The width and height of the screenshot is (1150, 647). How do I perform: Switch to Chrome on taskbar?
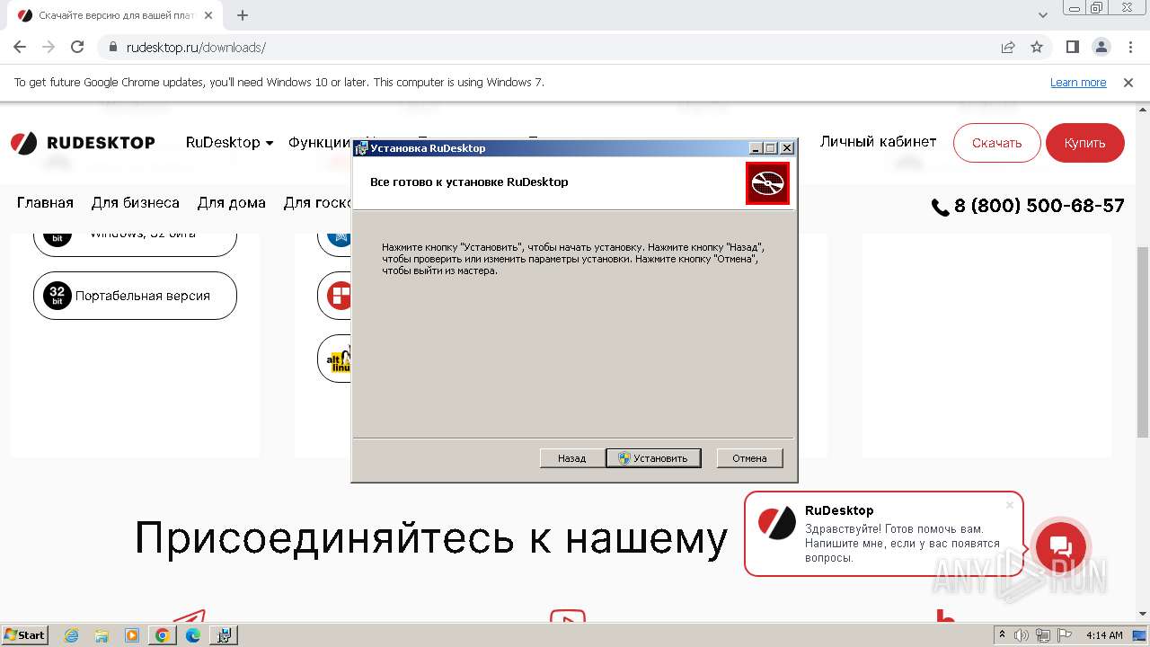coord(163,635)
